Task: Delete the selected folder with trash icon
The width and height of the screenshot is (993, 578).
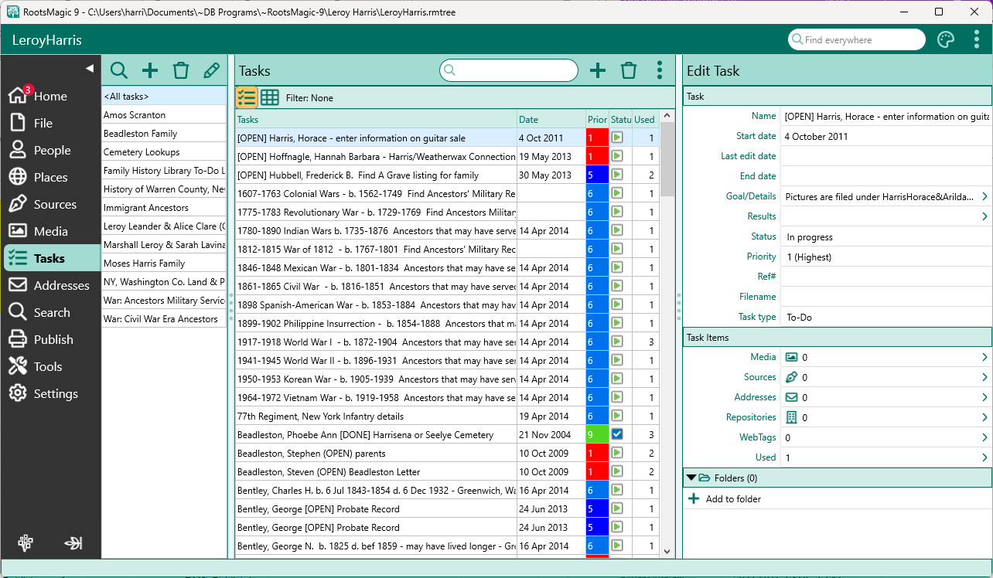Action: point(181,71)
